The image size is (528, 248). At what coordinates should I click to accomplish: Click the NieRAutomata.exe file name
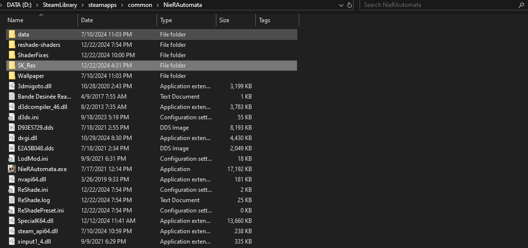(42, 169)
